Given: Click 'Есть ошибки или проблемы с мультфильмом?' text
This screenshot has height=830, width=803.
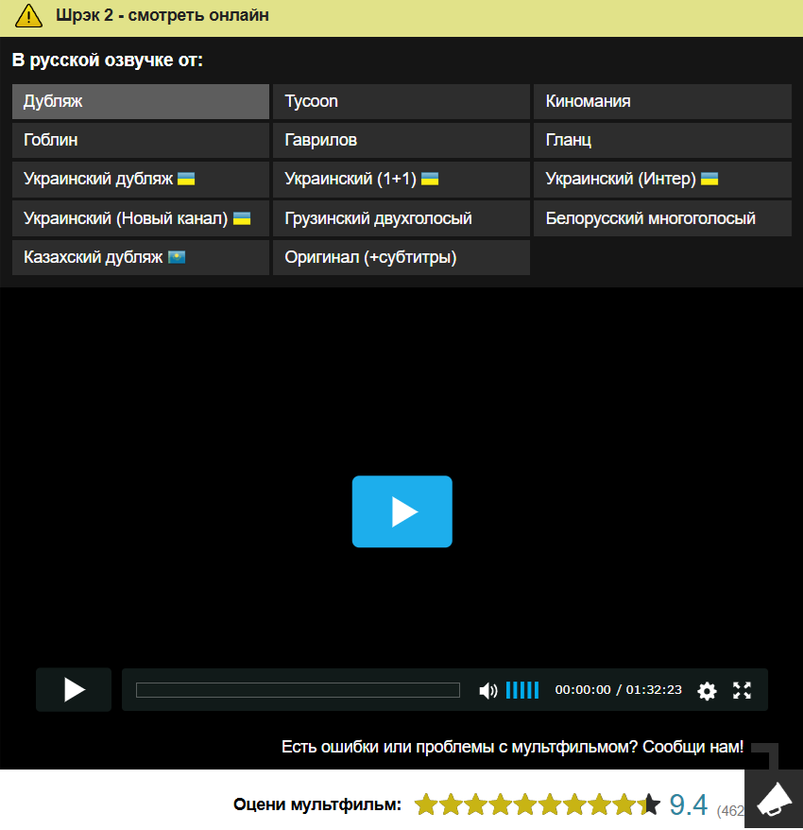Looking at the screenshot, I should (x=460, y=747).
